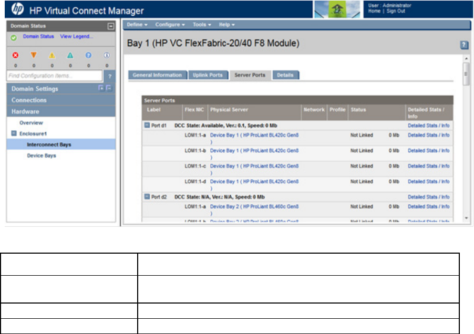This screenshot has width=474, height=334.
Task: Open the Configure menu
Action: [170, 25]
